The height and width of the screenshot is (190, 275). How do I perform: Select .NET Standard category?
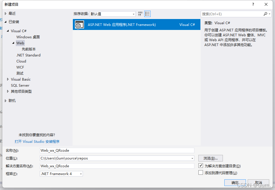pos(29,55)
